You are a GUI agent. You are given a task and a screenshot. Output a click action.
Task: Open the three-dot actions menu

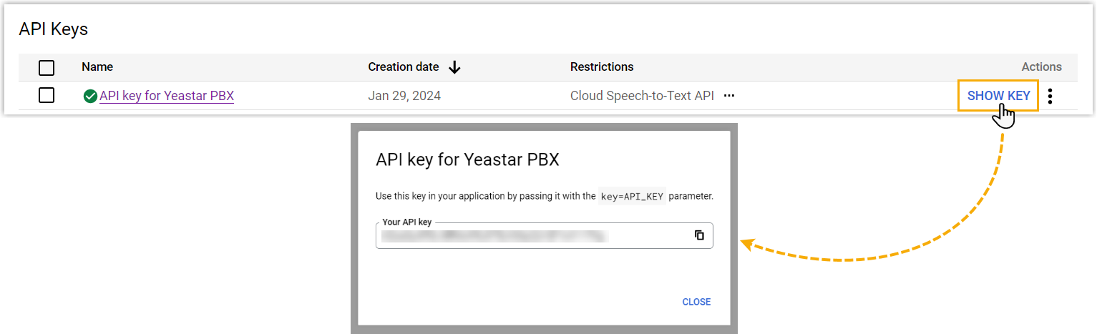pyautogui.click(x=1050, y=96)
